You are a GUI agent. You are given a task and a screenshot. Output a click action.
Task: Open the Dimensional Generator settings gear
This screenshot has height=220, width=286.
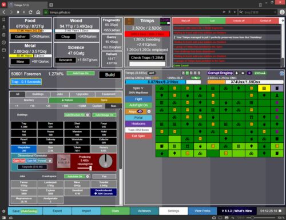coord(50,161)
